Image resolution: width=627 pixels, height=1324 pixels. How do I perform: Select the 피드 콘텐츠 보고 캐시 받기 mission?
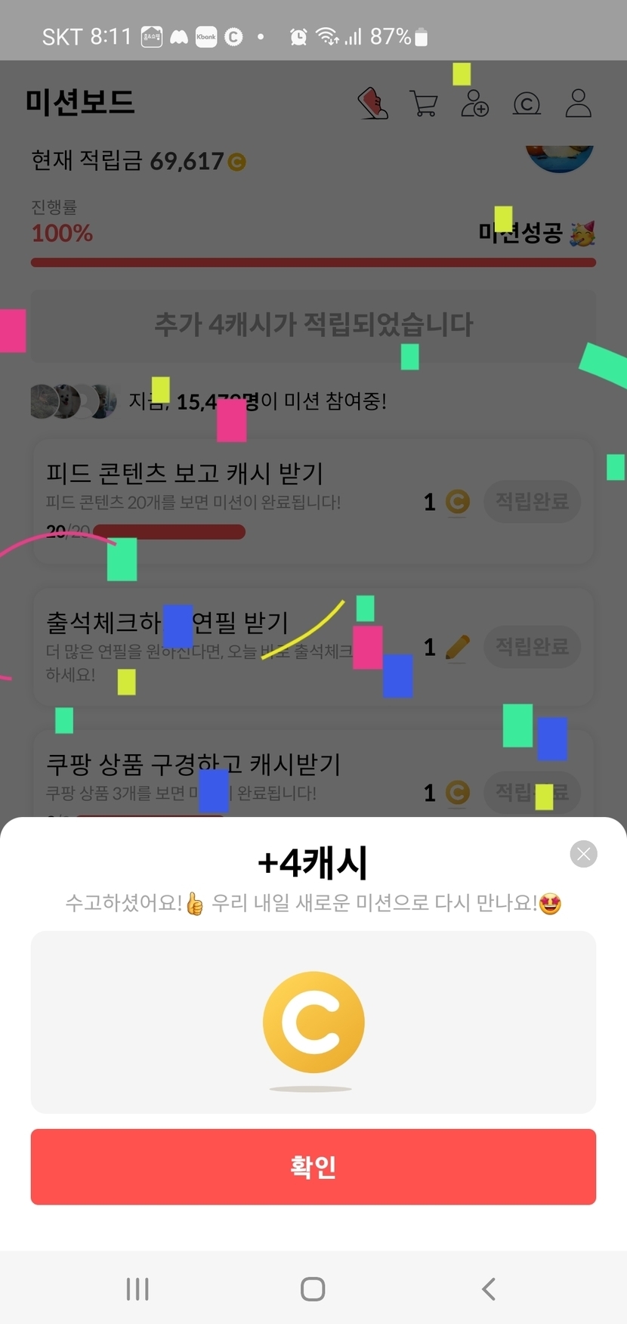184,474
